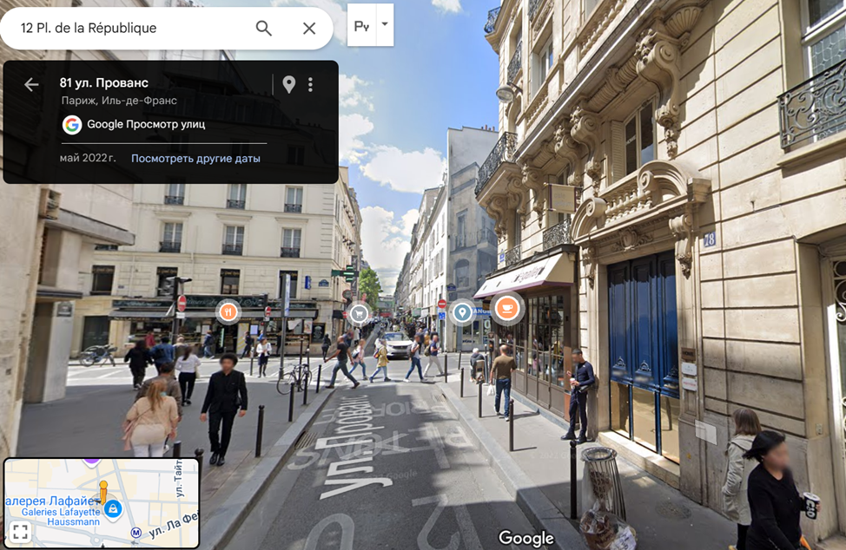This screenshot has height=550, width=846.
Task: Click the Google logo at the bottom
Action: (525, 538)
